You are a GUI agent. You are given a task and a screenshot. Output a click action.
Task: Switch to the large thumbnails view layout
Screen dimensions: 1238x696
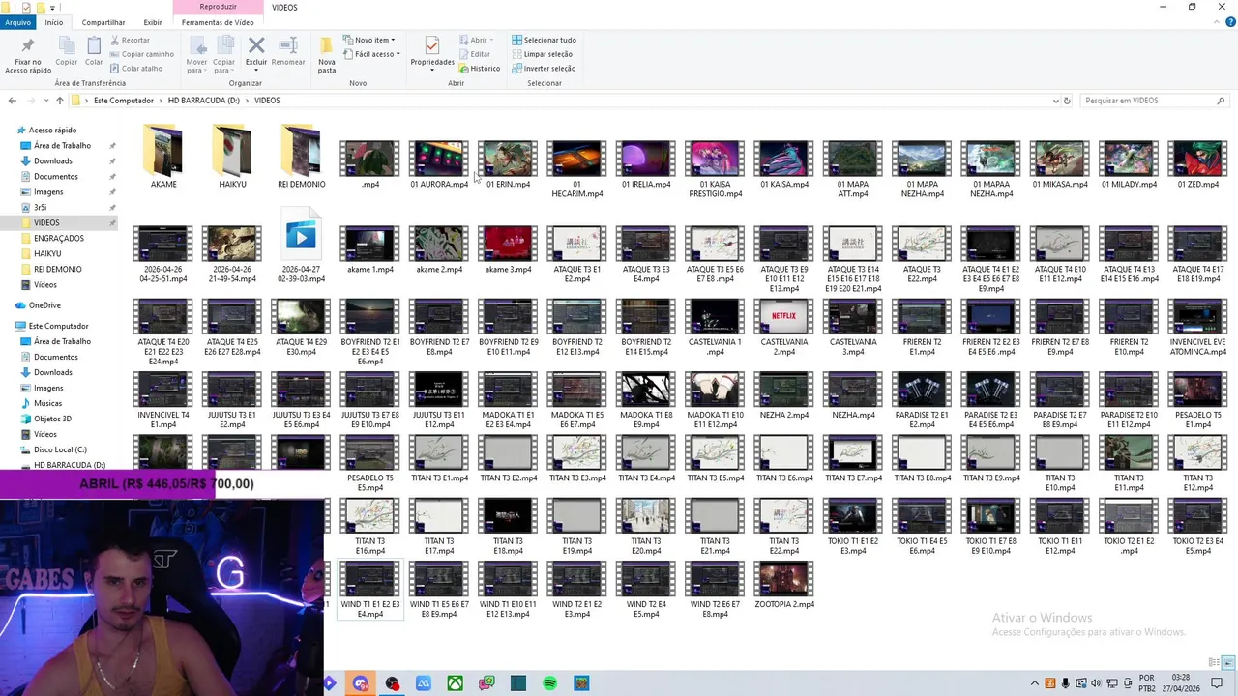click(x=1229, y=662)
